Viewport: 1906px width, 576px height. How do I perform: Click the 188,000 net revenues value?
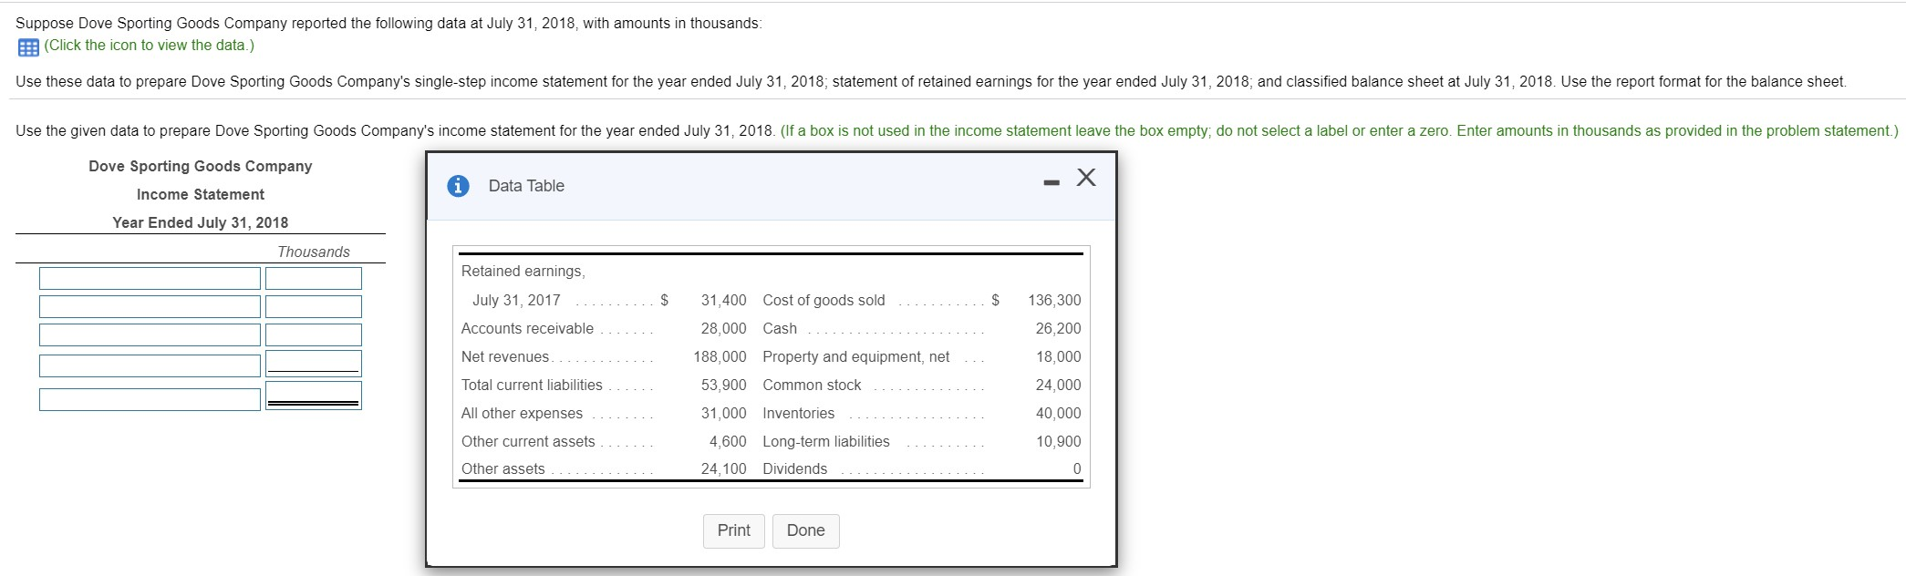tap(720, 357)
